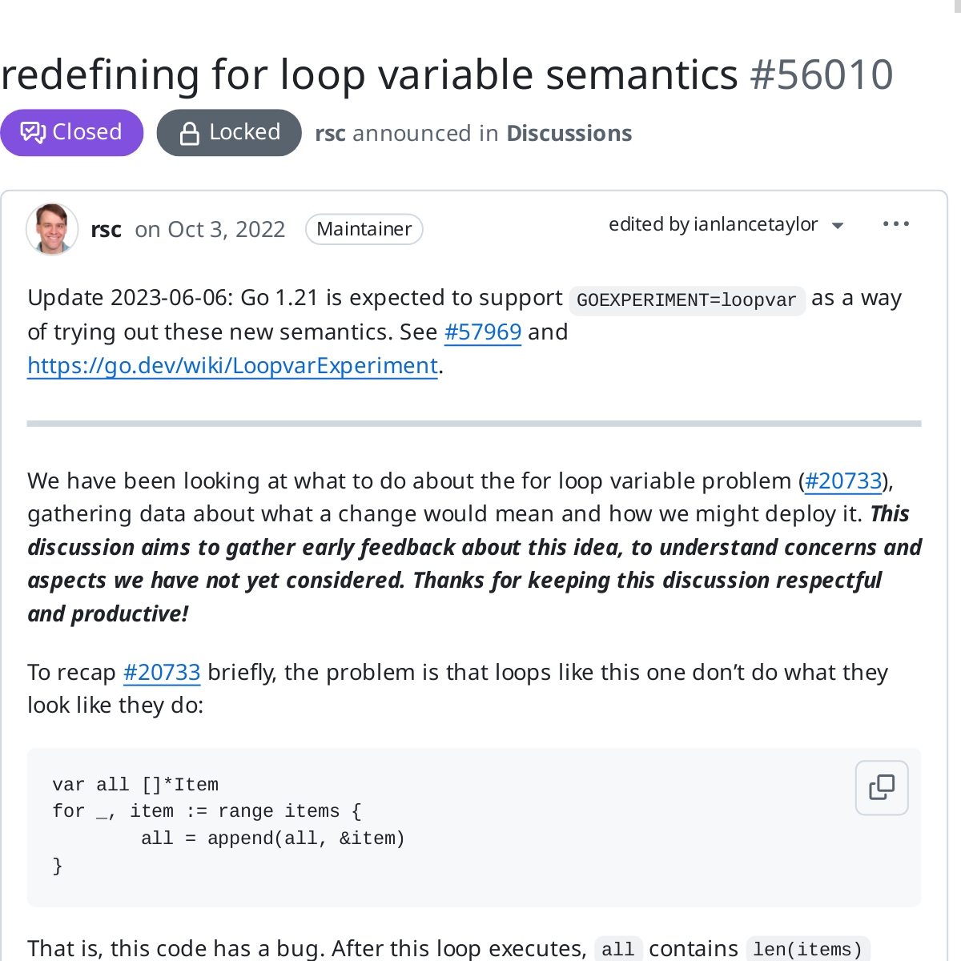Click the closed discussion icon in purple badge
This screenshot has height=961, width=961.
[33, 132]
